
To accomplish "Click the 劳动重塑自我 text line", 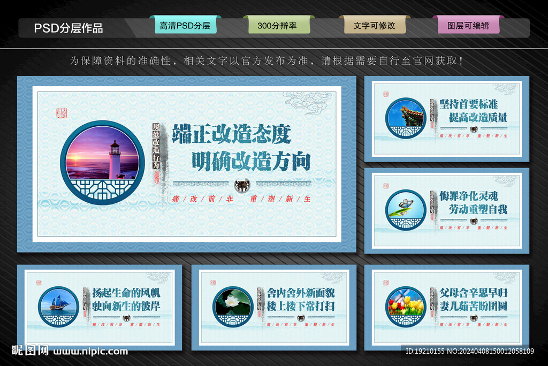I will 478,209.
